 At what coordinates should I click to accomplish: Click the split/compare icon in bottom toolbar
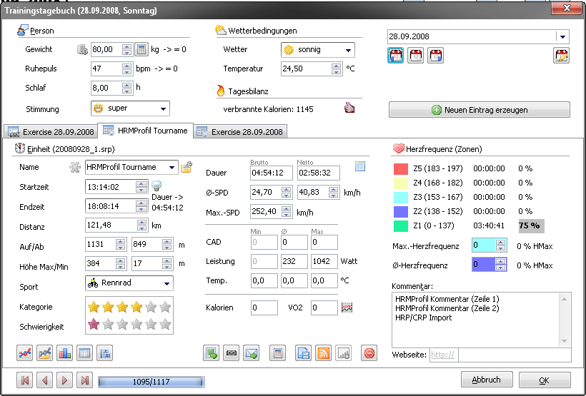[x=104, y=353]
